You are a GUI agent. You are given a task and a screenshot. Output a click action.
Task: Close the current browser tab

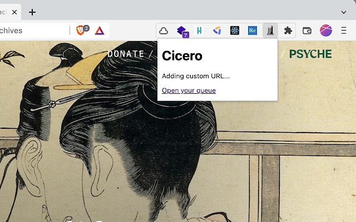coord(14,12)
